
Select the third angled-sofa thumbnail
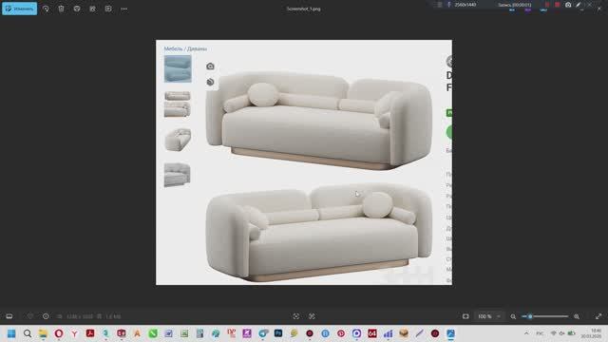coord(178,140)
